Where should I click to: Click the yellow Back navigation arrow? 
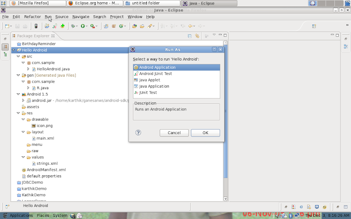pyautogui.click(x=190, y=26)
